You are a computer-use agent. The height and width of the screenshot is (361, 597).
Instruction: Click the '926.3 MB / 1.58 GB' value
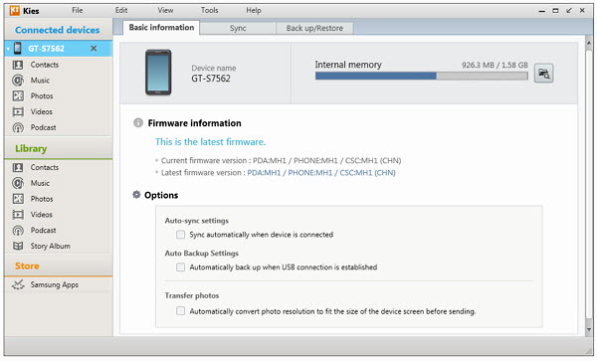(x=495, y=65)
